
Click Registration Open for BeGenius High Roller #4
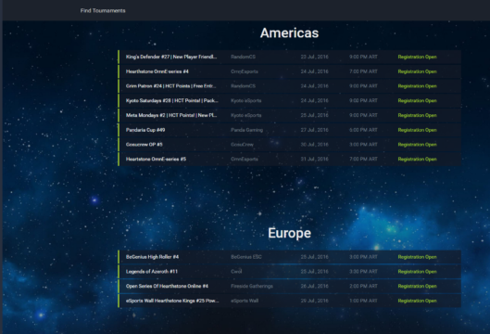click(x=417, y=257)
